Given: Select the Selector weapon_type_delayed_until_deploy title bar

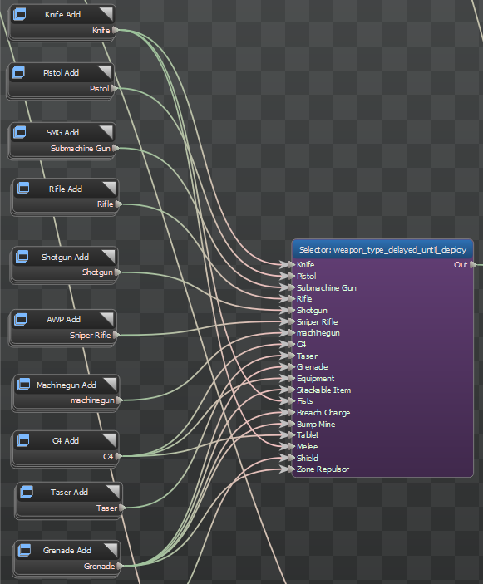Looking at the screenshot, I should pyautogui.click(x=382, y=249).
